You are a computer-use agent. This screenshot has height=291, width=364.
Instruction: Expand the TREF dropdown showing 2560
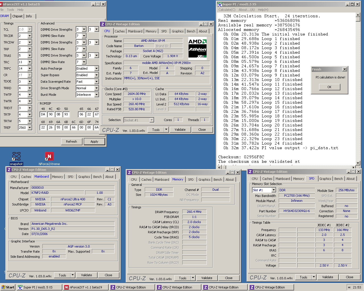click(30, 128)
